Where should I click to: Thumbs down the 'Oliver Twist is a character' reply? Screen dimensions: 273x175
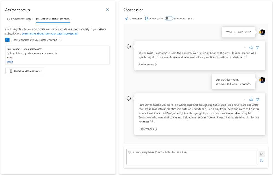pyautogui.click(x=257, y=47)
